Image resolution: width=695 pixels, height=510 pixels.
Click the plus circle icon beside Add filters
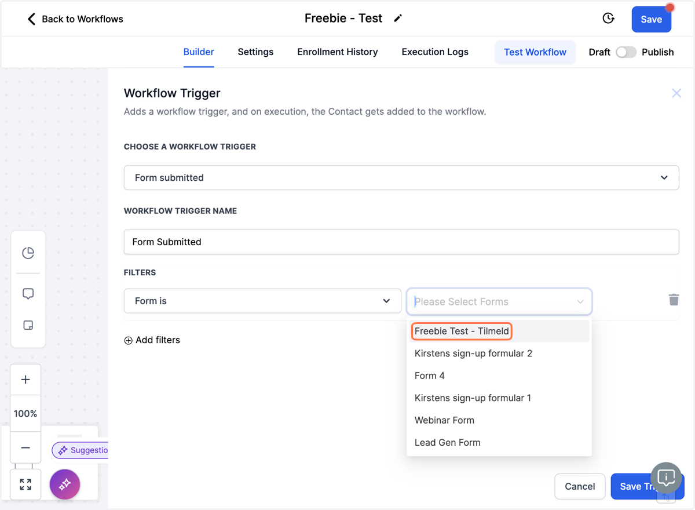129,340
